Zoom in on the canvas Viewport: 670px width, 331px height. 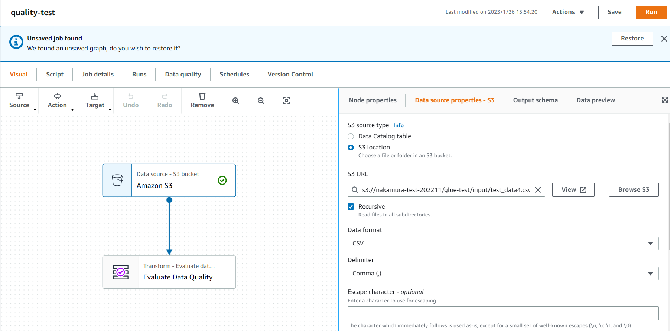[236, 101]
